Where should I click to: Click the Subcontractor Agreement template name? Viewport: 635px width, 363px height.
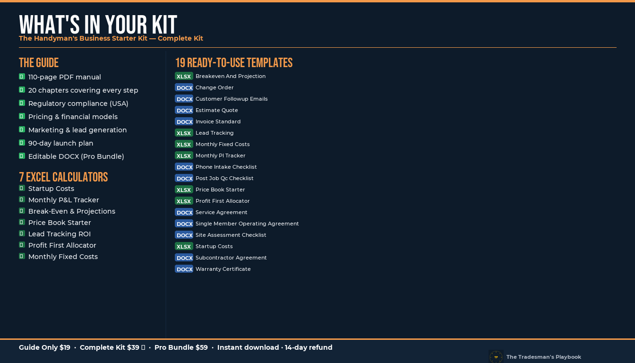(x=231, y=258)
